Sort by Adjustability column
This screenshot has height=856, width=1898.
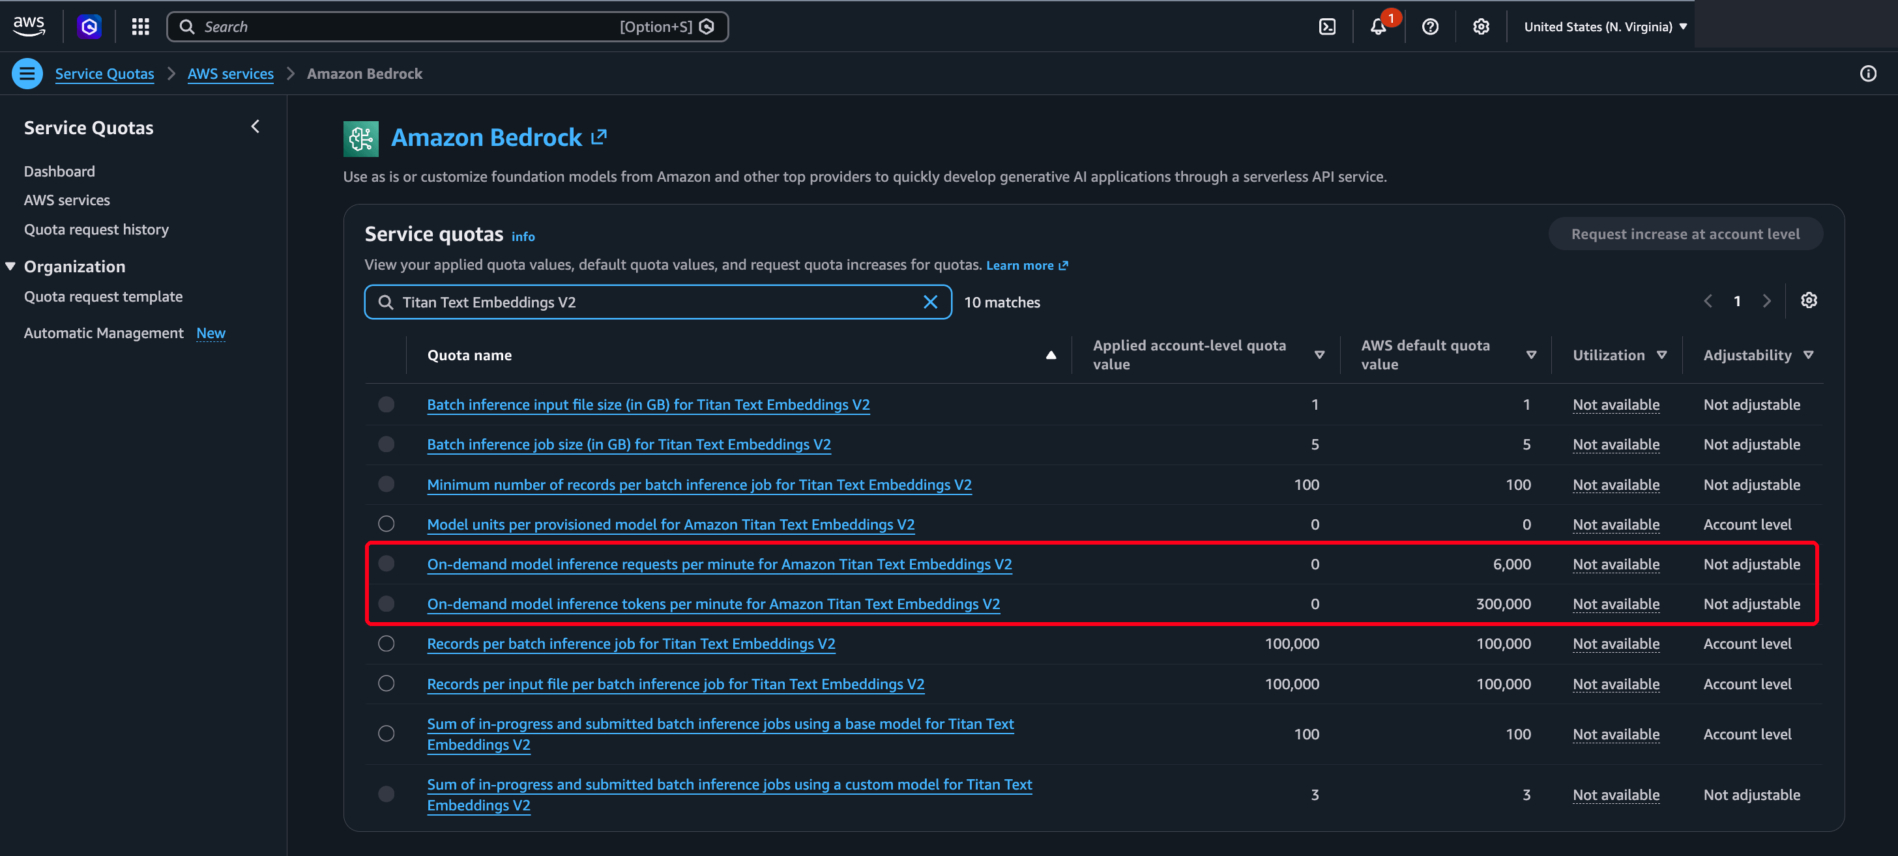pos(1808,355)
